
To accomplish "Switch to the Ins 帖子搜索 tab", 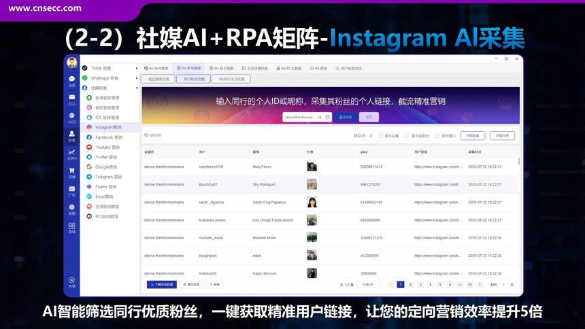I will [220, 69].
